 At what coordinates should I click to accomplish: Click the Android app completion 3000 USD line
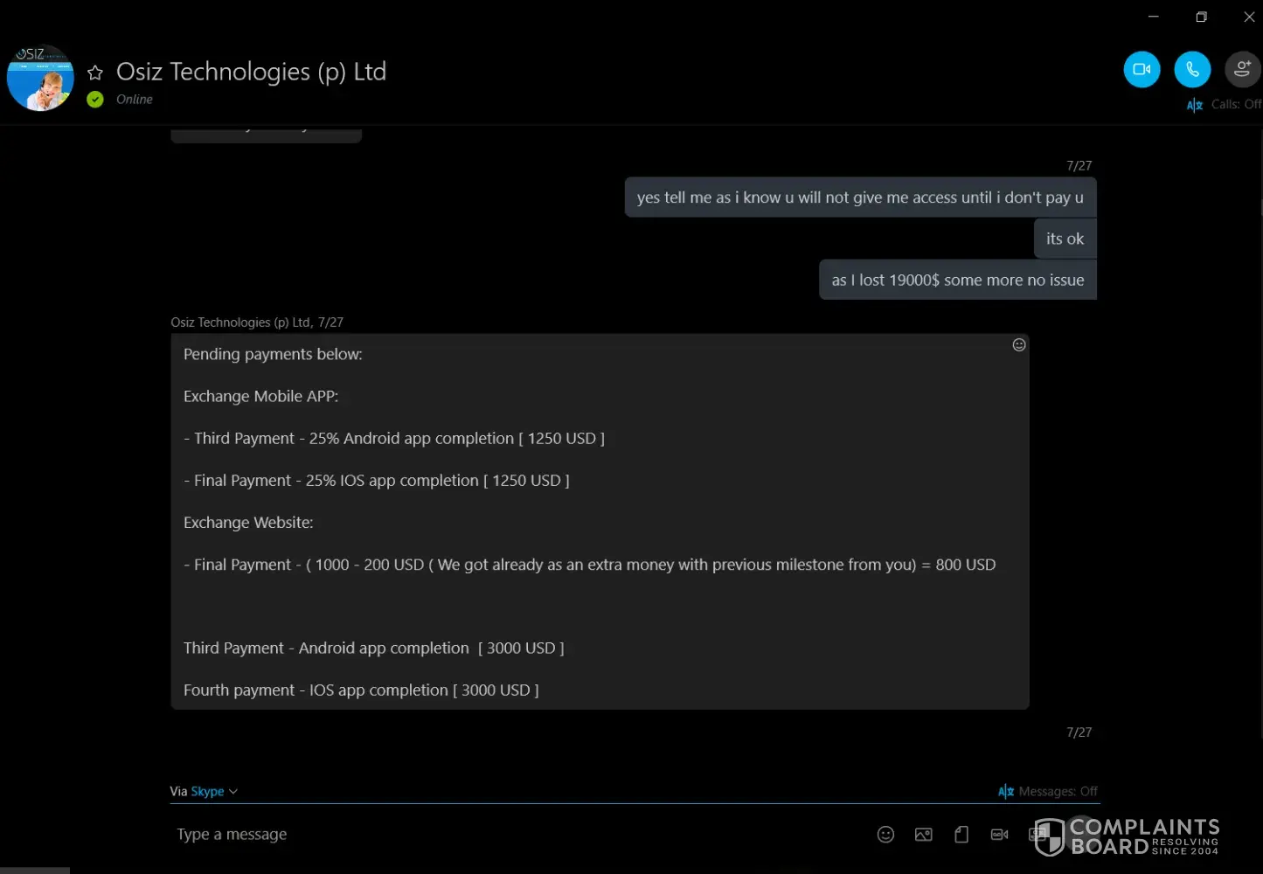(x=374, y=648)
